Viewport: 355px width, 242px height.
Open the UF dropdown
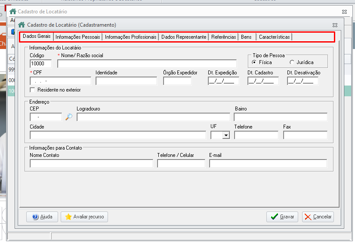(x=226, y=135)
